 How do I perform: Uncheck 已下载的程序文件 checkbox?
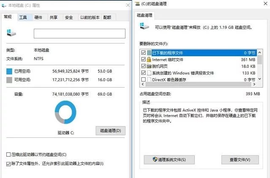(x=143, y=52)
